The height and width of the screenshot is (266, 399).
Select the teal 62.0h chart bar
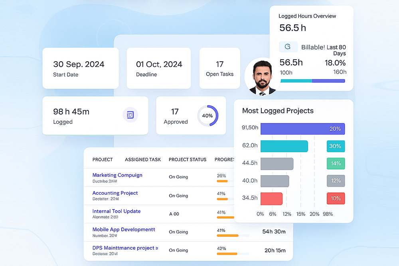point(284,146)
